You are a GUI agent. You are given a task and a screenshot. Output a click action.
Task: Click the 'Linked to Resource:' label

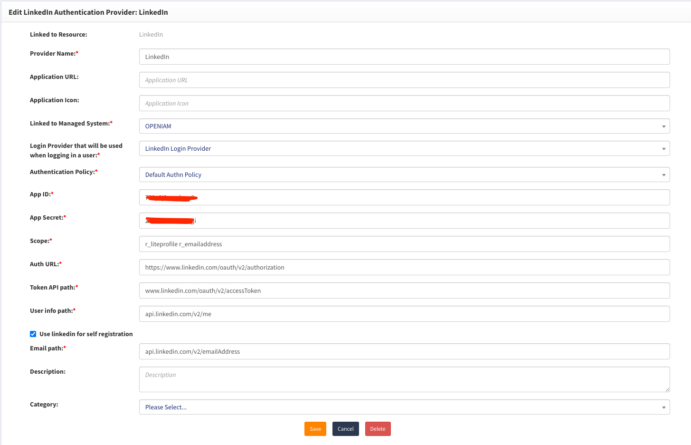[58, 34]
